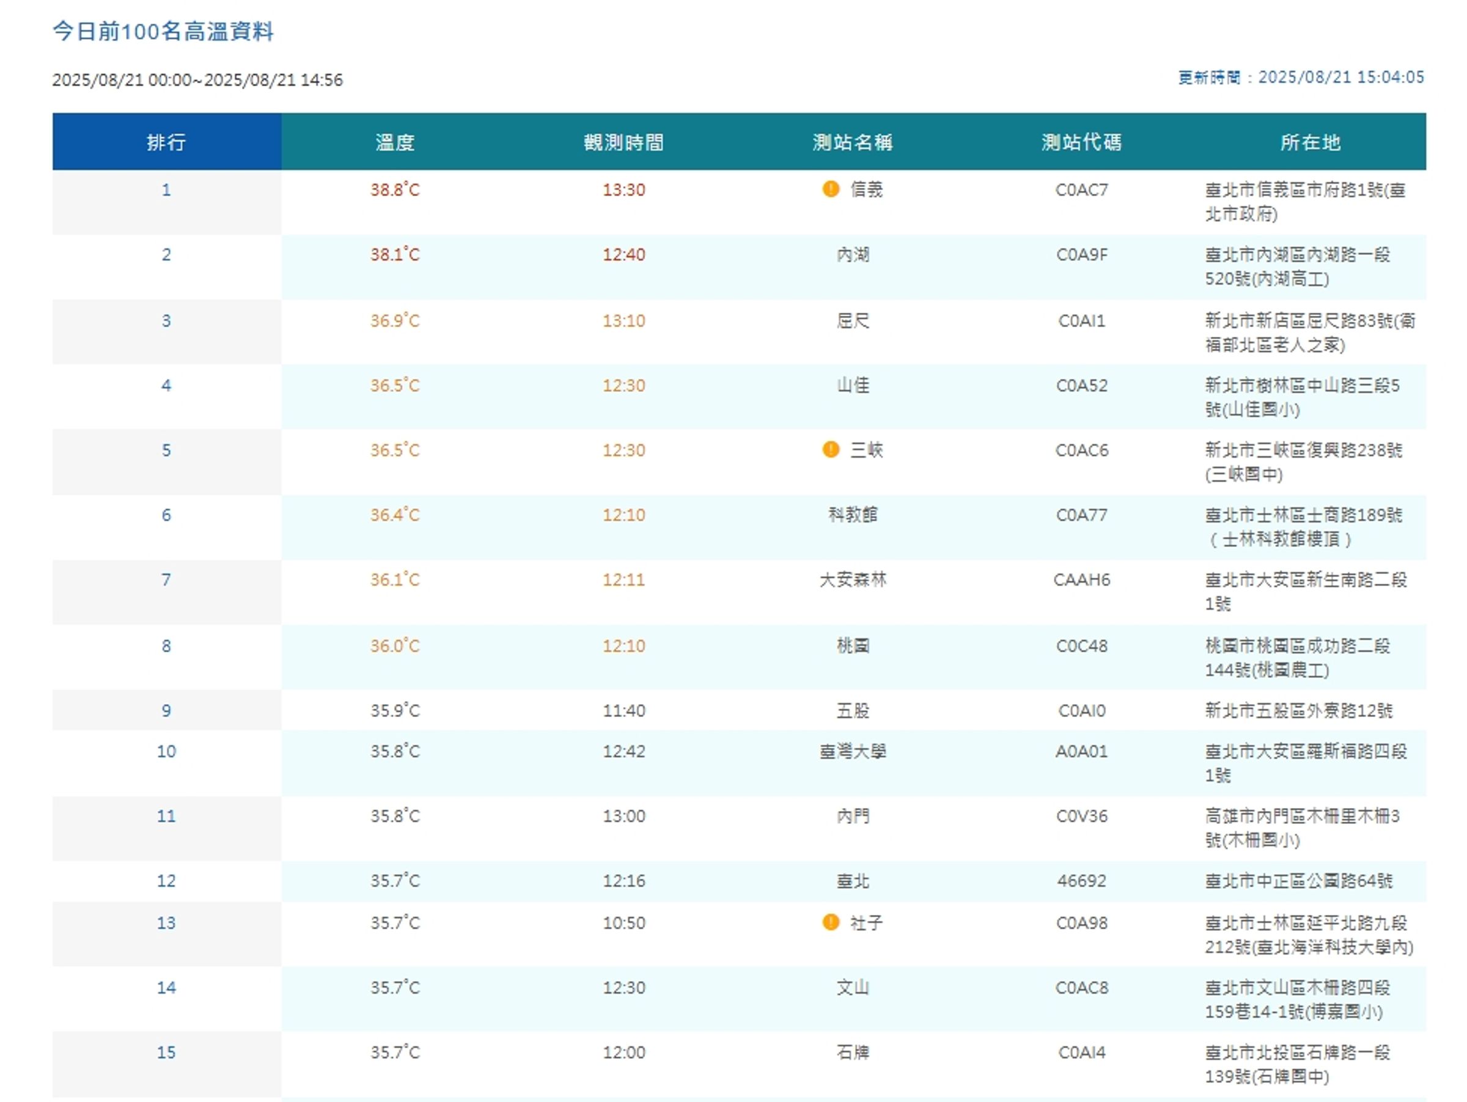Select the 36.9°C temperature cell
Viewport: 1467px width, 1102px height.
pos(395,321)
